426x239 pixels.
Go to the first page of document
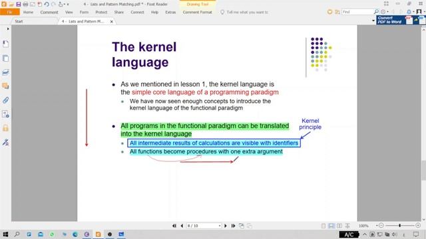pos(174,226)
